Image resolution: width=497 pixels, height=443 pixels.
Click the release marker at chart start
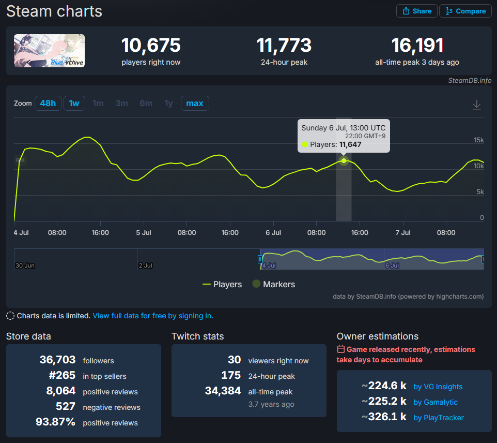[x=20, y=160]
